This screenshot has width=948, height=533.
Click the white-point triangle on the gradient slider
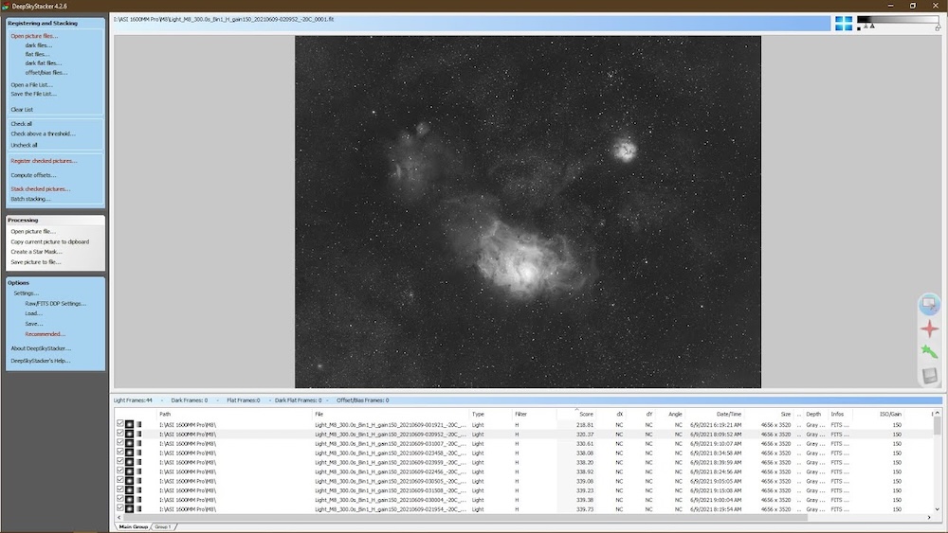coord(938,28)
